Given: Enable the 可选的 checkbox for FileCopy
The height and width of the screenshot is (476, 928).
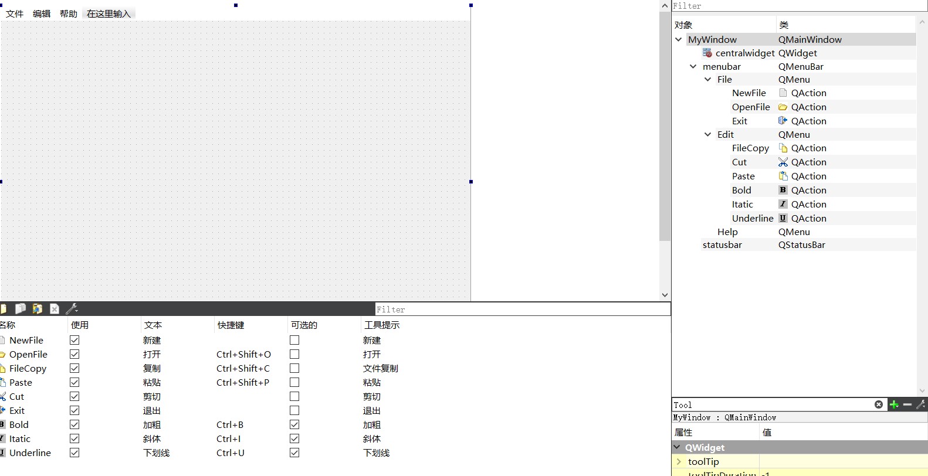Looking at the screenshot, I should pos(294,368).
